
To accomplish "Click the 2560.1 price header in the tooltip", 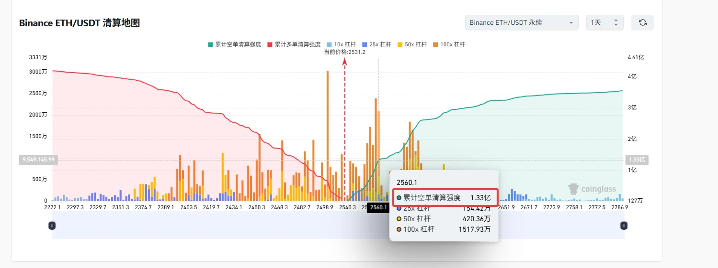I will pyautogui.click(x=407, y=182).
